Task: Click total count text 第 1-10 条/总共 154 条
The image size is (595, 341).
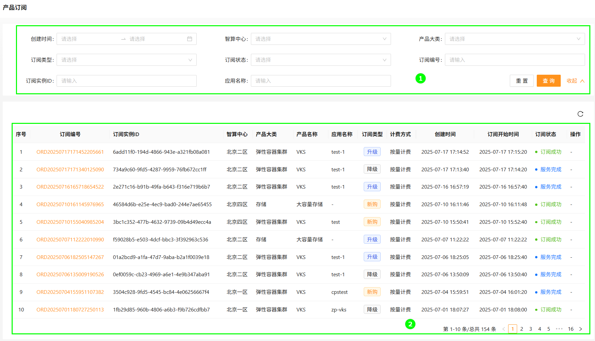Action: tap(470, 329)
